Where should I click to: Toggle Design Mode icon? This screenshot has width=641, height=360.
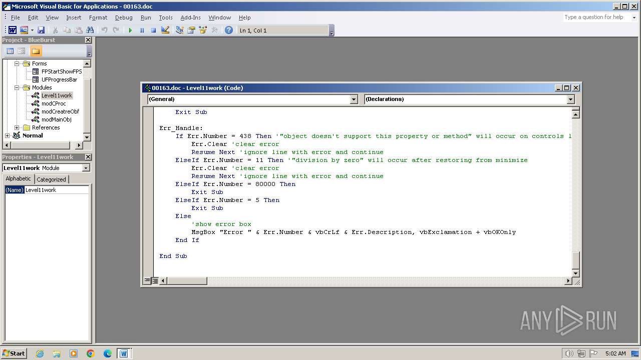tap(165, 30)
